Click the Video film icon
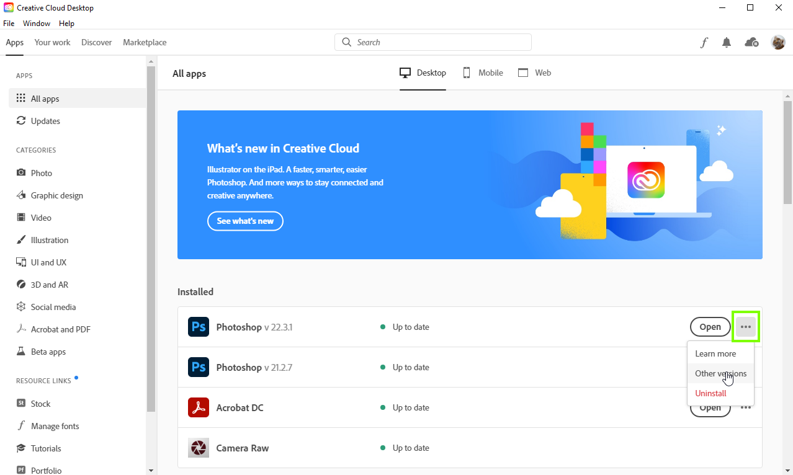 (x=21, y=218)
